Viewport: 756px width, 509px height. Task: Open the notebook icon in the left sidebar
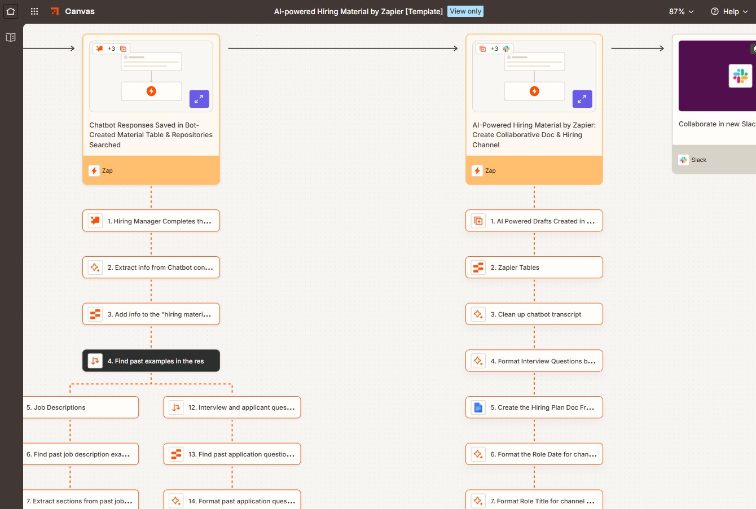[10, 37]
